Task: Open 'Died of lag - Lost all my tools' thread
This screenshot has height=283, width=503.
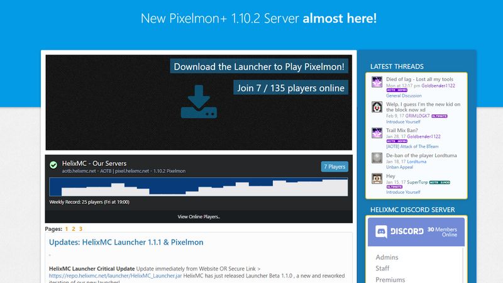Action: [419, 79]
